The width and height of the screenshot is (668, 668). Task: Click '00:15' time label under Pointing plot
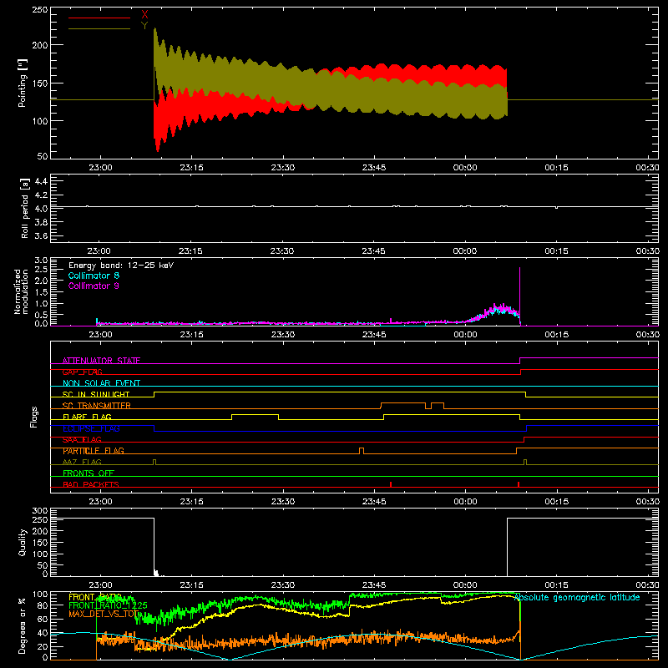(556, 168)
